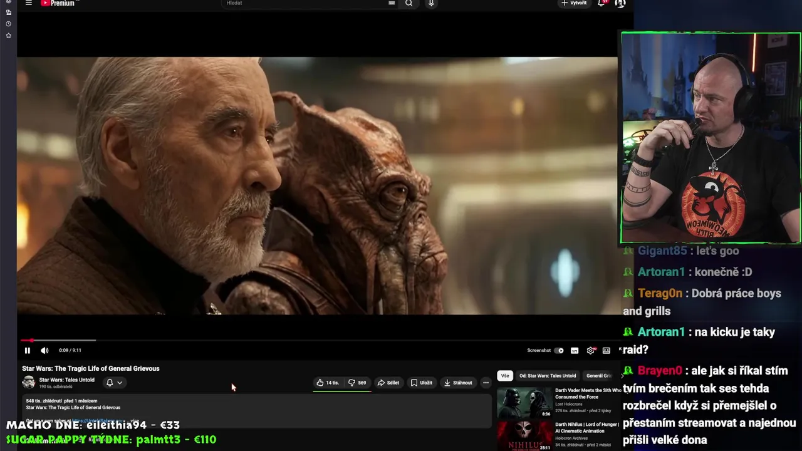The width and height of the screenshot is (802, 451).
Task: Click the MACHO DNE donation ticker text
Action: pyautogui.click(x=93, y=425)
